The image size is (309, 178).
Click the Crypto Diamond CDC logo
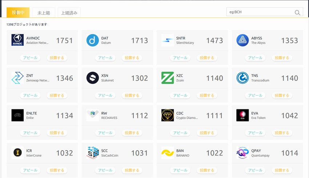[x=168, y=115]
